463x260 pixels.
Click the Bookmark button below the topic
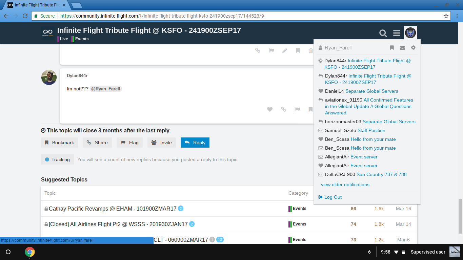pos(59,143)
